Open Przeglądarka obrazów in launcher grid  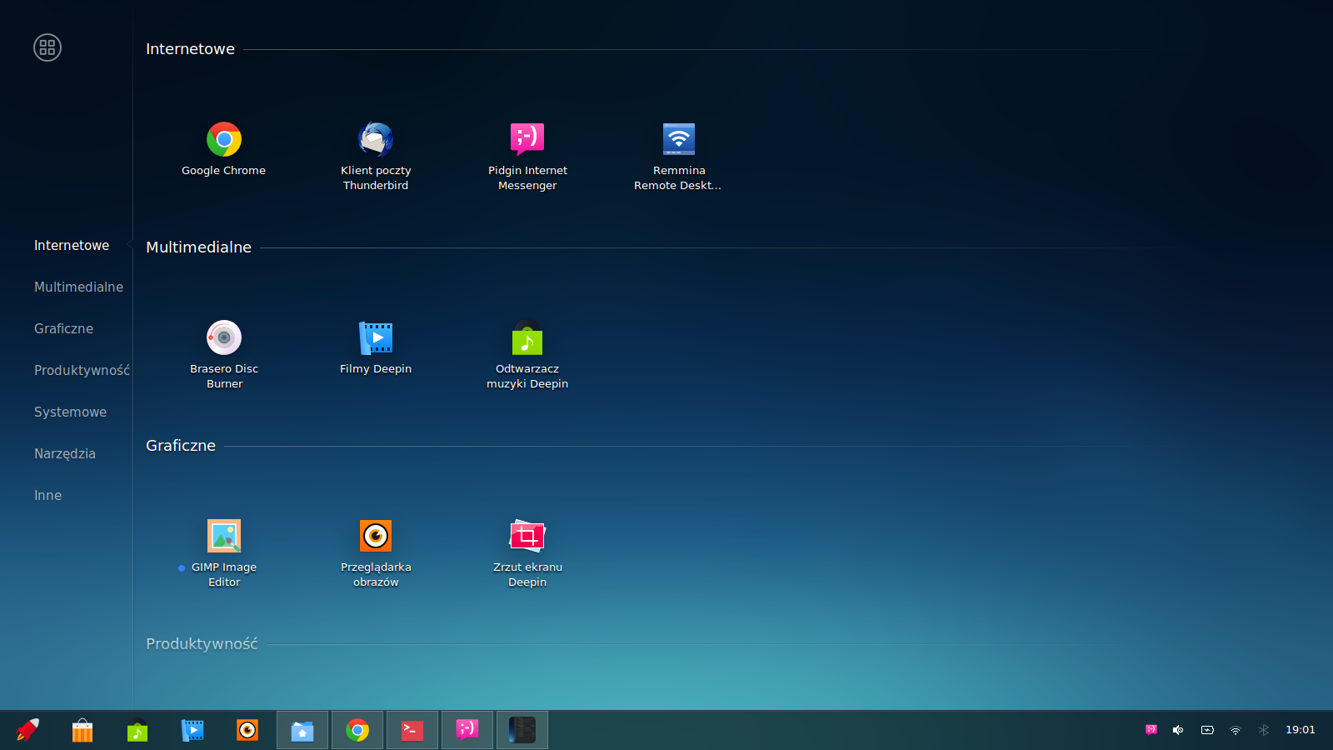[x=376, y=536]
